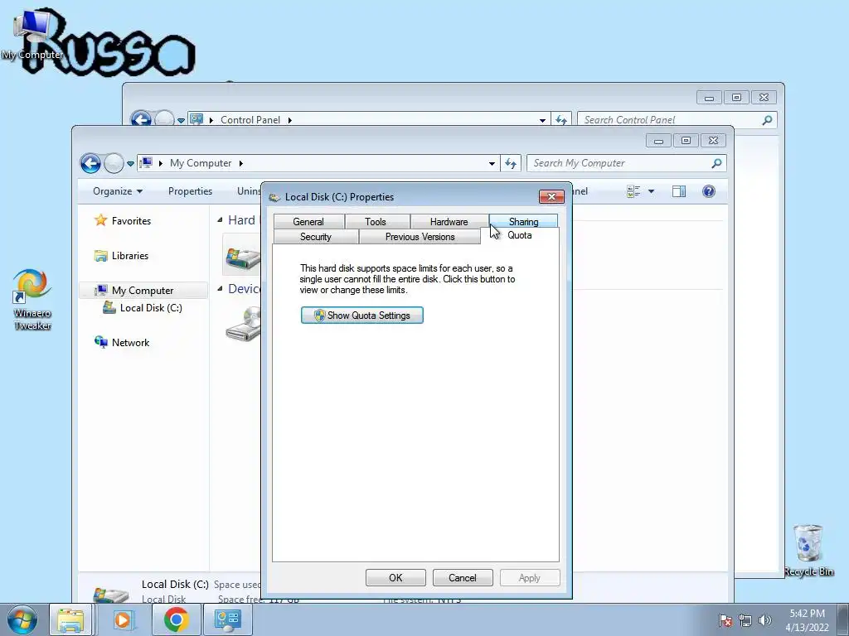Image resolution: width=849 pixels, height=636 pixels.
Task: Open address dropdown in Control Panel window
Action: 542,120
